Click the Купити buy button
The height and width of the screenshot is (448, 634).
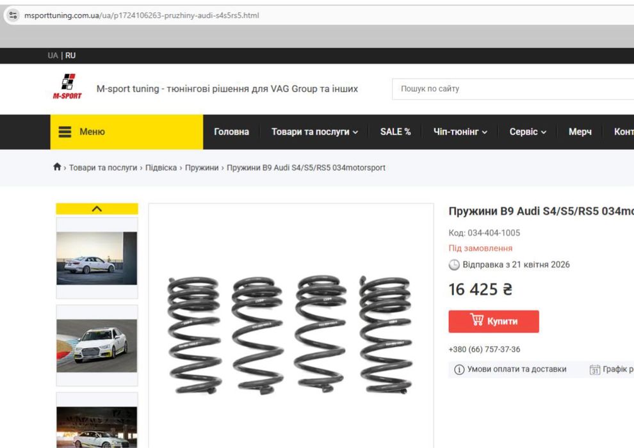click(x=494, y=321)
